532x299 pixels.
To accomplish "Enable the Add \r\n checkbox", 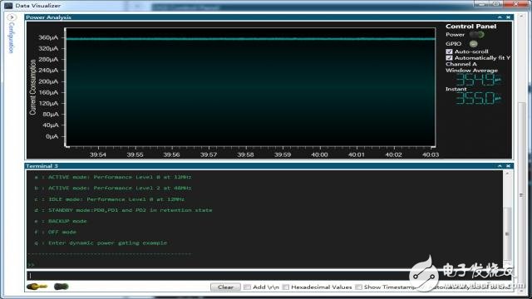I will click(248, 287).
